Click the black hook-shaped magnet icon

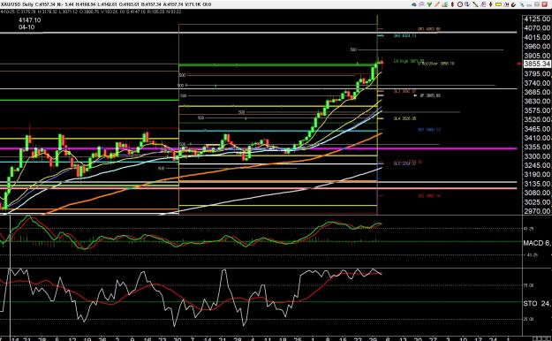coord(513,4)
